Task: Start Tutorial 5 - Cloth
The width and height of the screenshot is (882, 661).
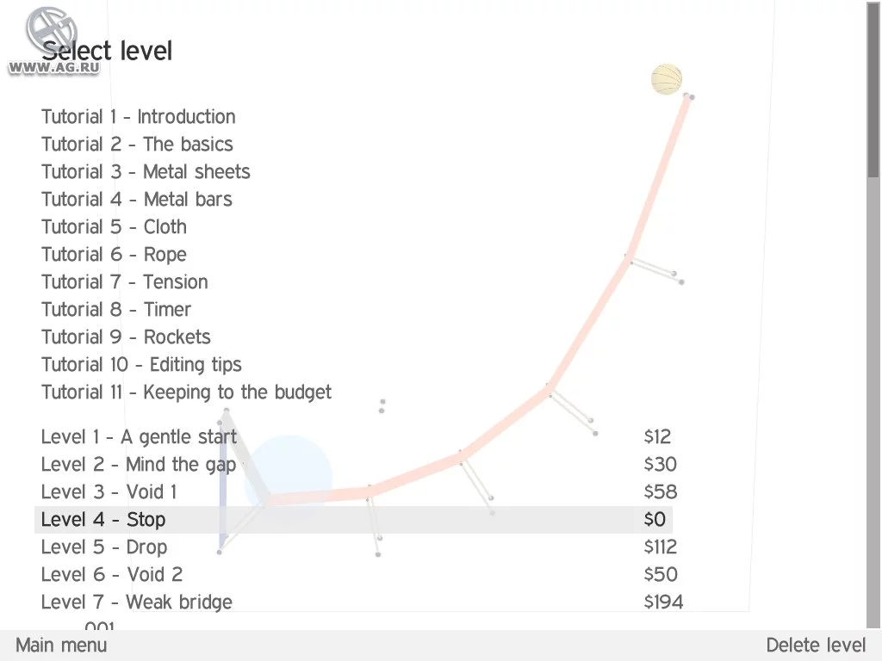Action: click(x=114, y=227)
